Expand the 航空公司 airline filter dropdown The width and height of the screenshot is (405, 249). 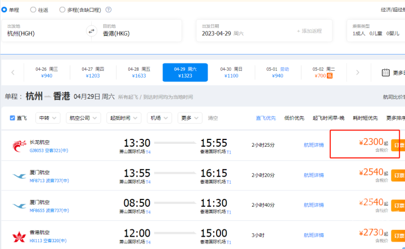pos(84,118)
